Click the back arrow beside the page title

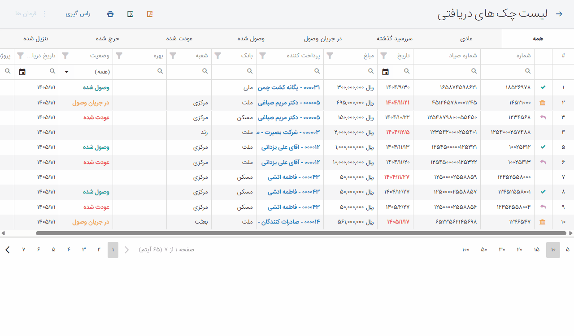(559, 14)
